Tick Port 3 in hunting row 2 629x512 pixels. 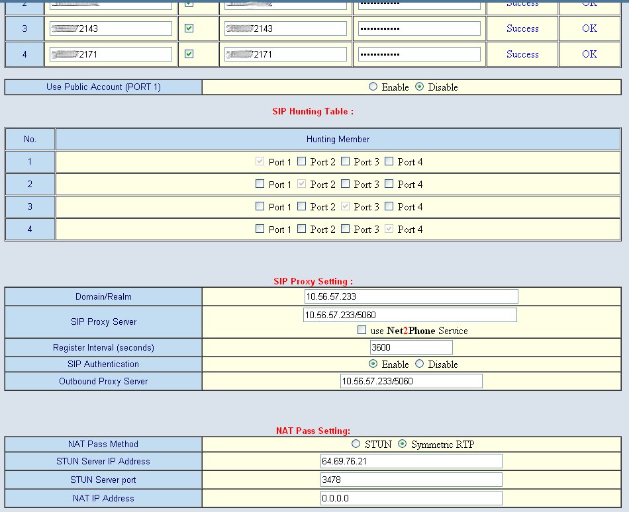[345, 184]
